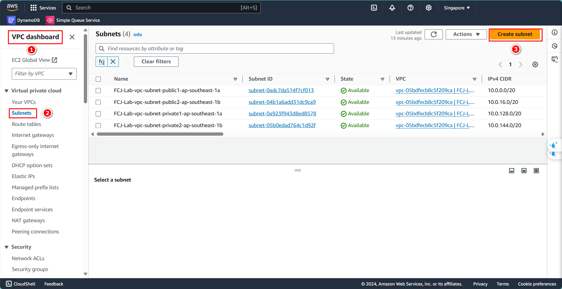This screenshot has width=562, height=289.
Task: Click Clear filters button
Action: (x=156, y=62)
